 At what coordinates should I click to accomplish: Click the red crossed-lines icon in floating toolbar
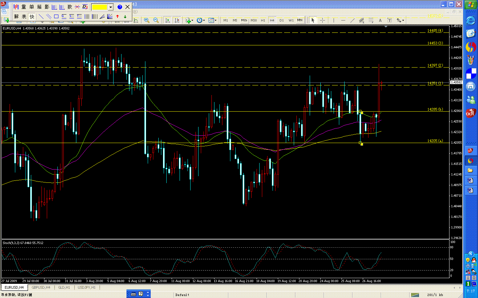(x=77, y=7)
